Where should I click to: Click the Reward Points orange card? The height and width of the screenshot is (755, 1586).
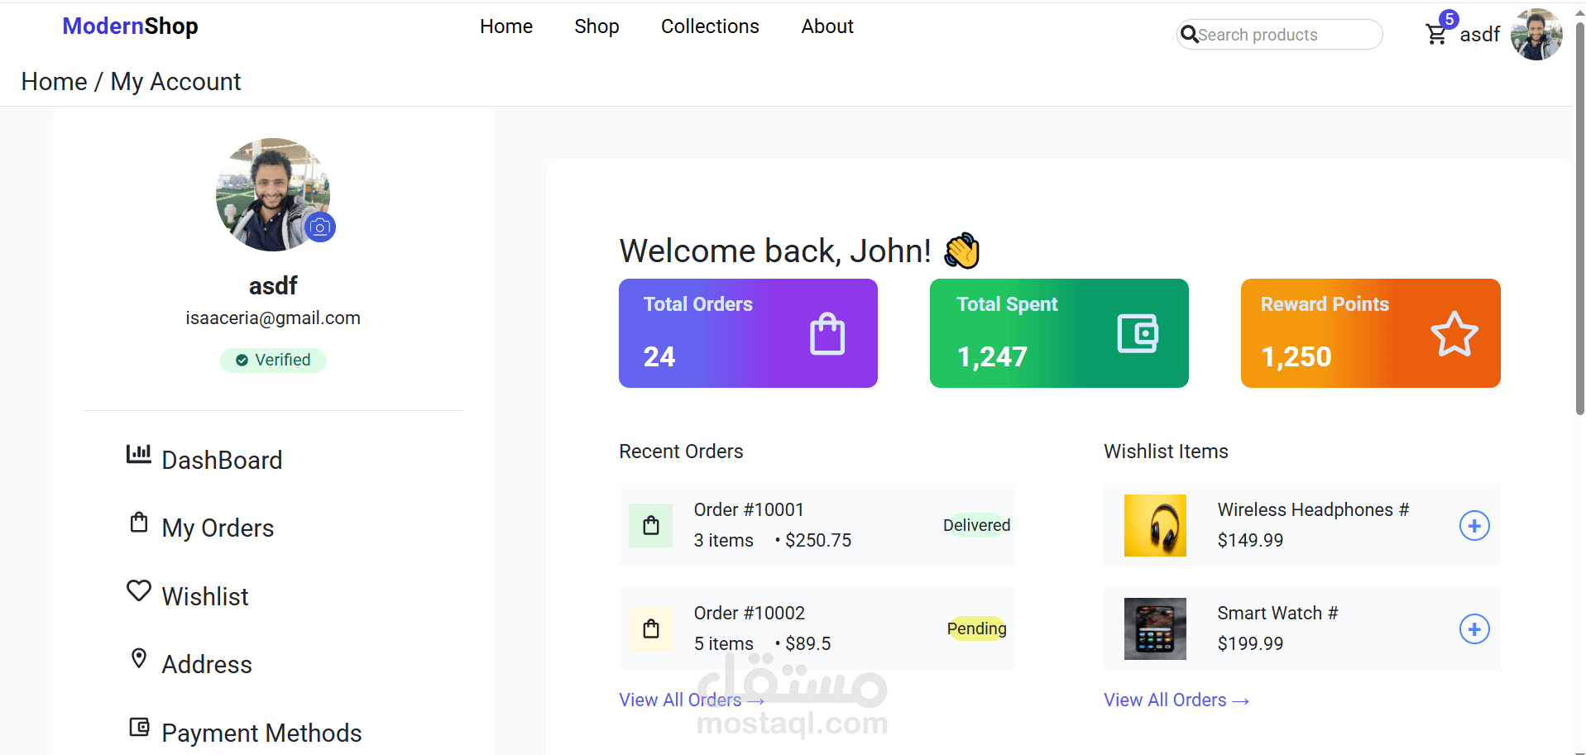1370,333
